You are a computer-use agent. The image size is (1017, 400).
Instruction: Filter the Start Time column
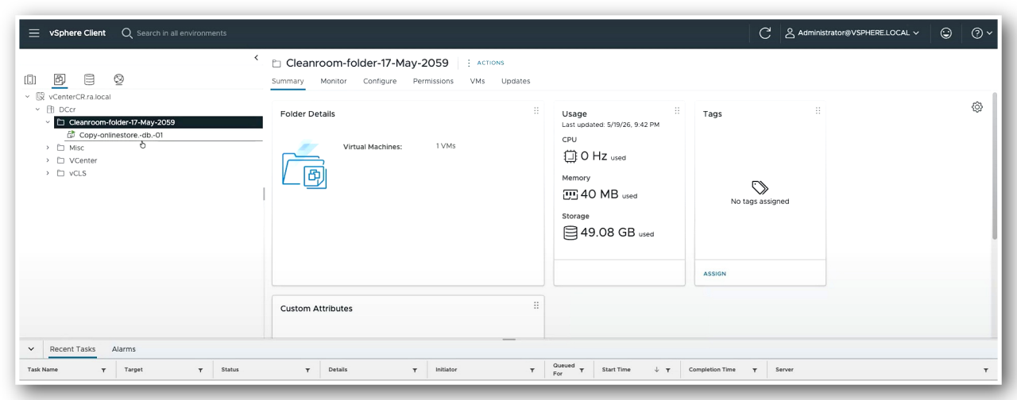click(x=668, y=371)
